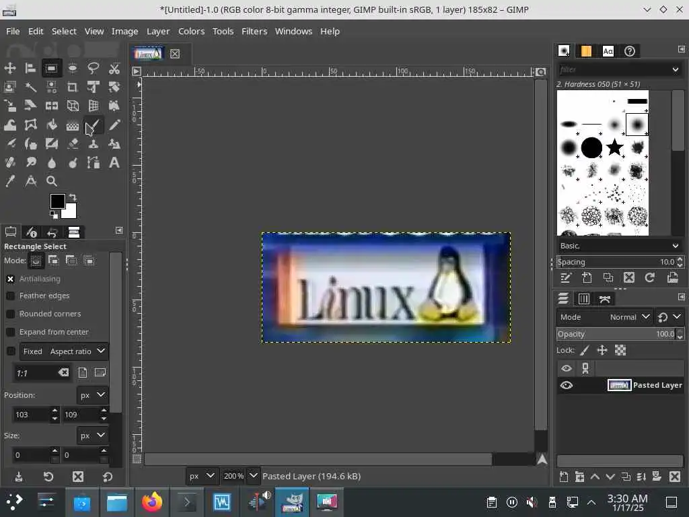Open the Windows menu
Image resolution: width=689 pixels, height=517 pixels.
coord(293,31)
